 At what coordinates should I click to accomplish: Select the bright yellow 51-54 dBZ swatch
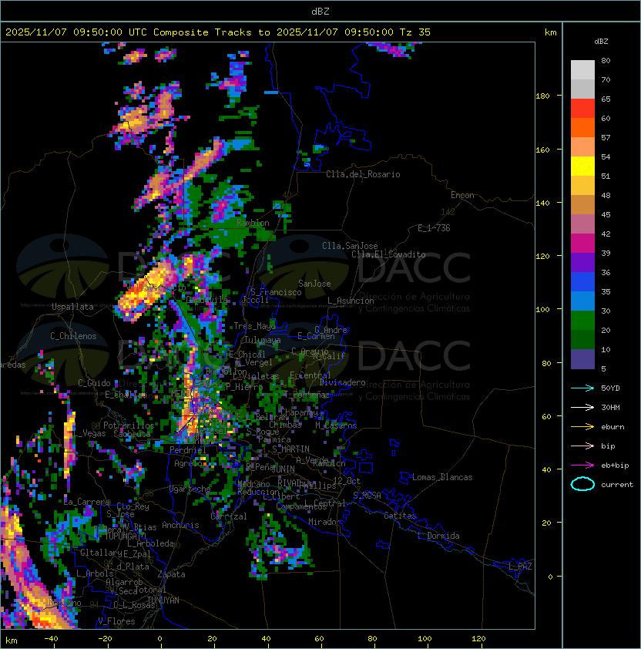click(x=582, y=166)
